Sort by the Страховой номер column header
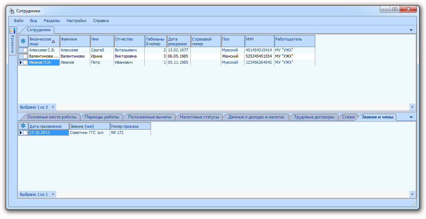426x219 pixels. (x=206, y=41)
